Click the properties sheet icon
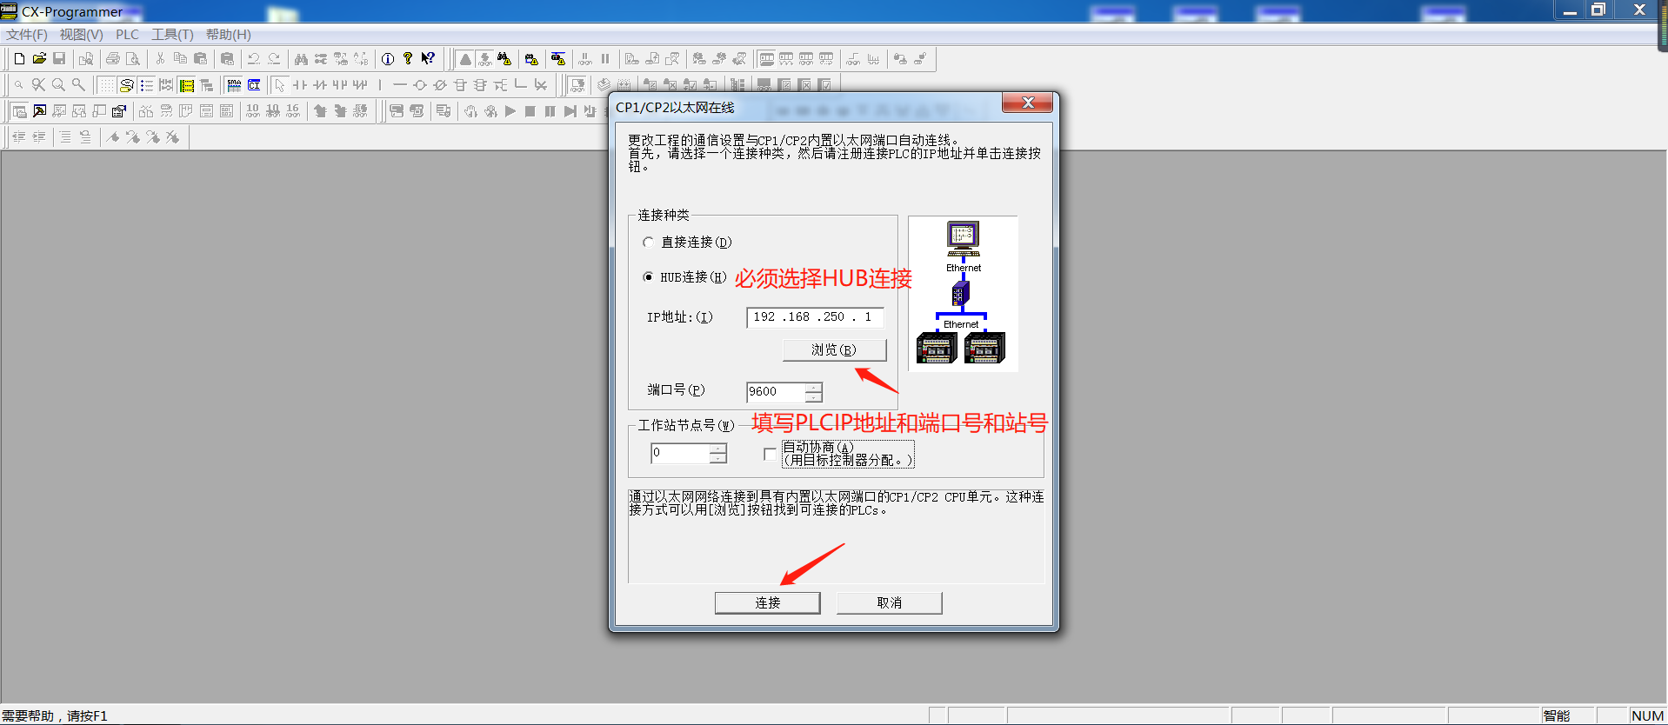This screenshot has height=725, width=1668. 119,111
